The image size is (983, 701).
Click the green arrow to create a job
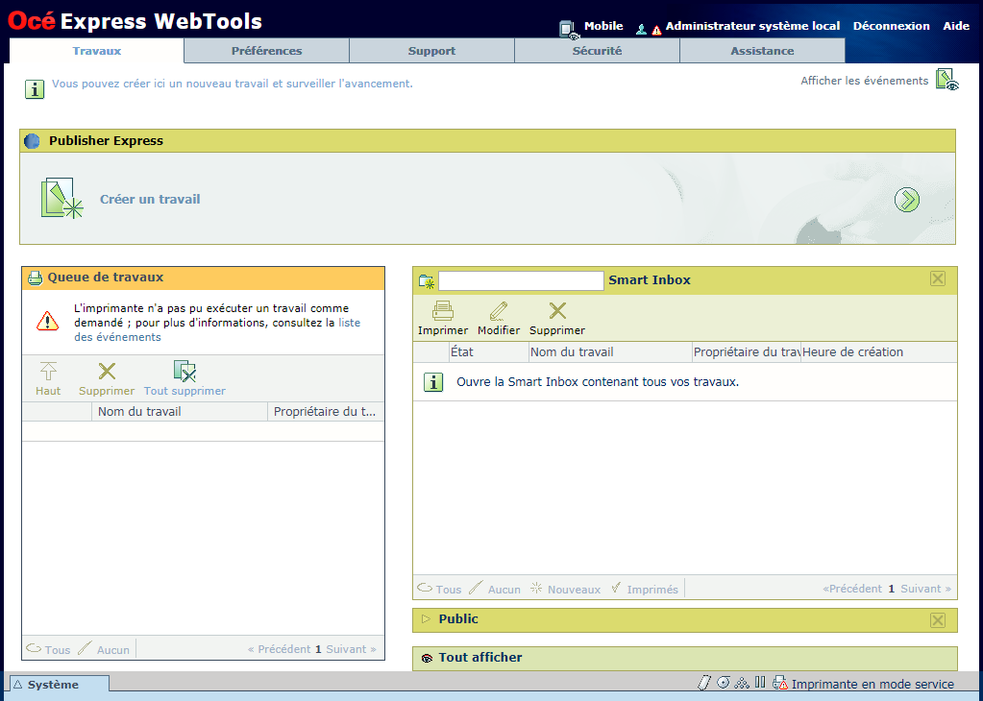pos(906,200)
